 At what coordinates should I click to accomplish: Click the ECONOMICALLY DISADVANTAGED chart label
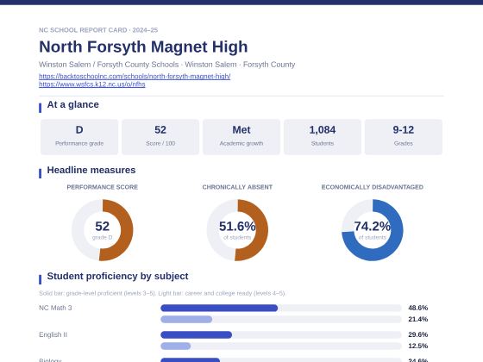[x=373, y=187]
